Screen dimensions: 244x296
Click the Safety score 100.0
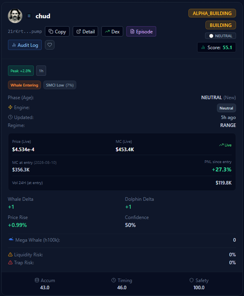199,287
